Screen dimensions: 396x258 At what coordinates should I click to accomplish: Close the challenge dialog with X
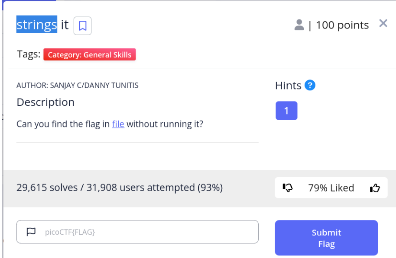pos(383,23)
